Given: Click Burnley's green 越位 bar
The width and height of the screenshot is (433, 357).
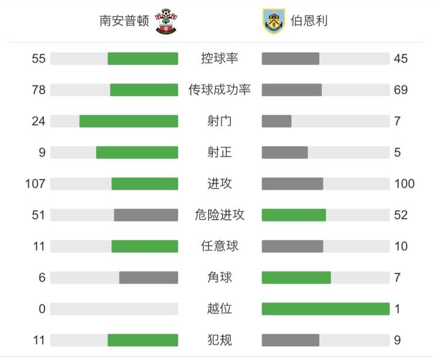Looking at the screenshot, I should (x=325, y=309).
